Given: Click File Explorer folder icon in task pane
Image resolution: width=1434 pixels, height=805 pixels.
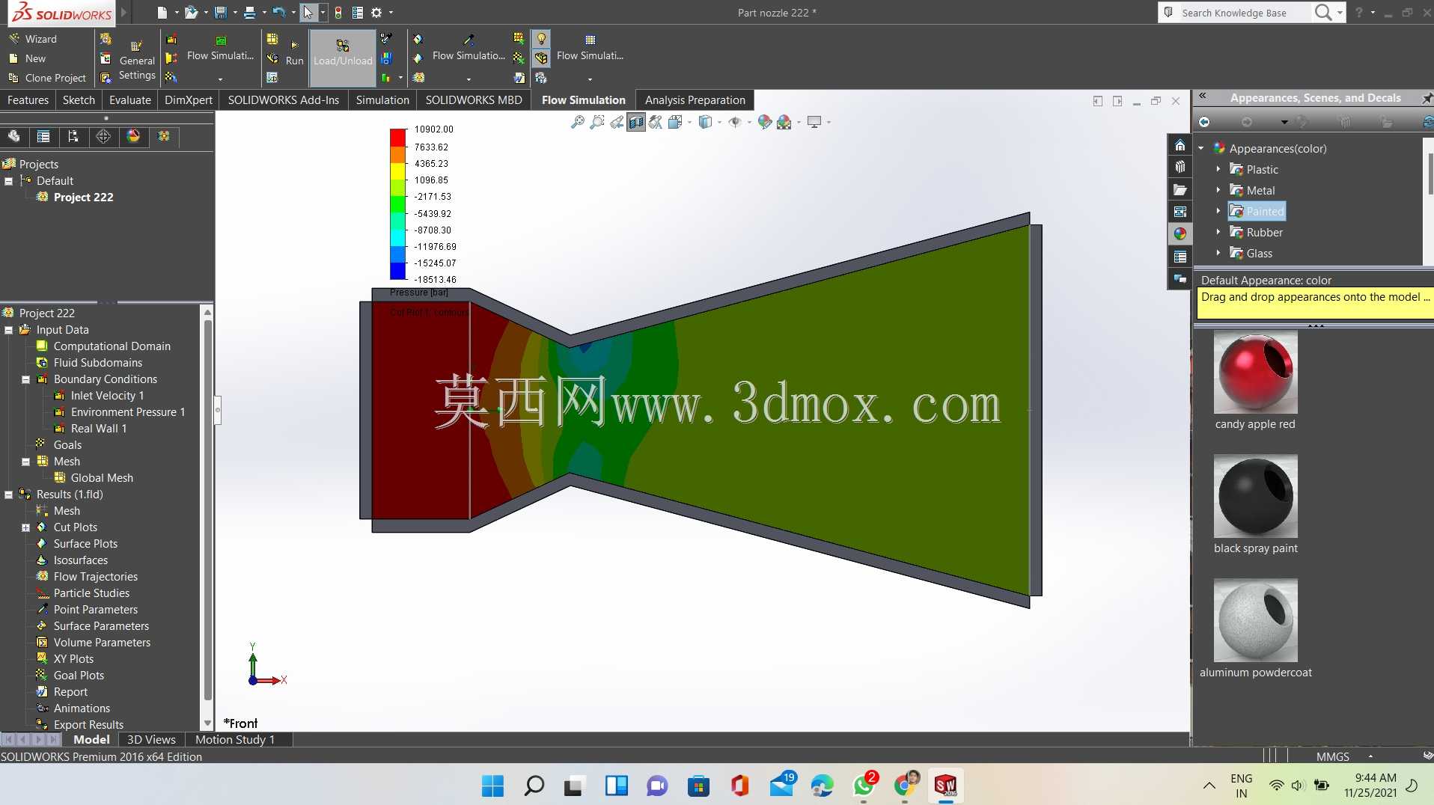Looking at the screenshot, I should [1180, 189].
